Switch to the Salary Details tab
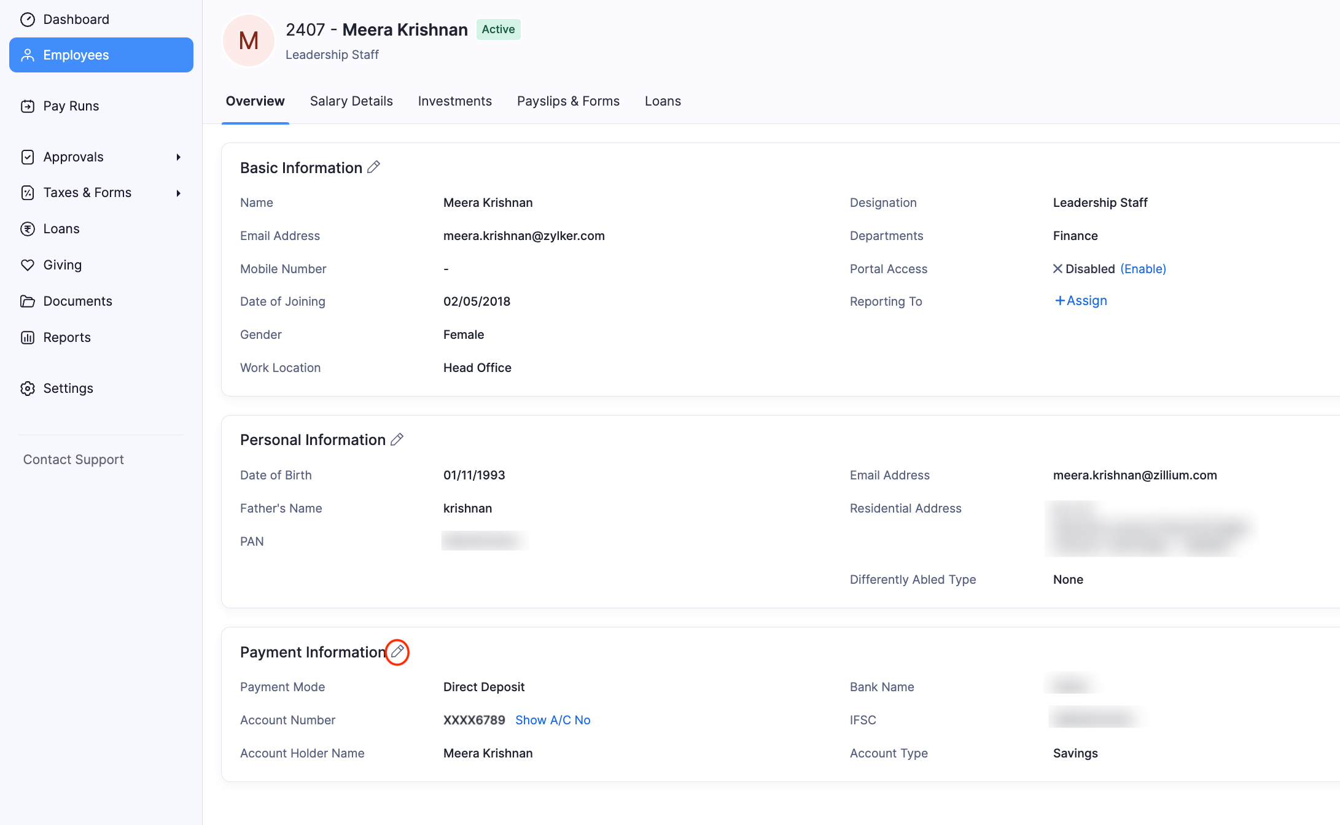Image resolution: width=1340 pixels, height=825 pixels. 351,101
